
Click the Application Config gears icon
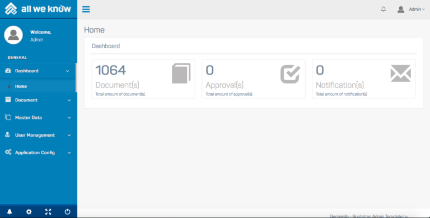point(8,152)
